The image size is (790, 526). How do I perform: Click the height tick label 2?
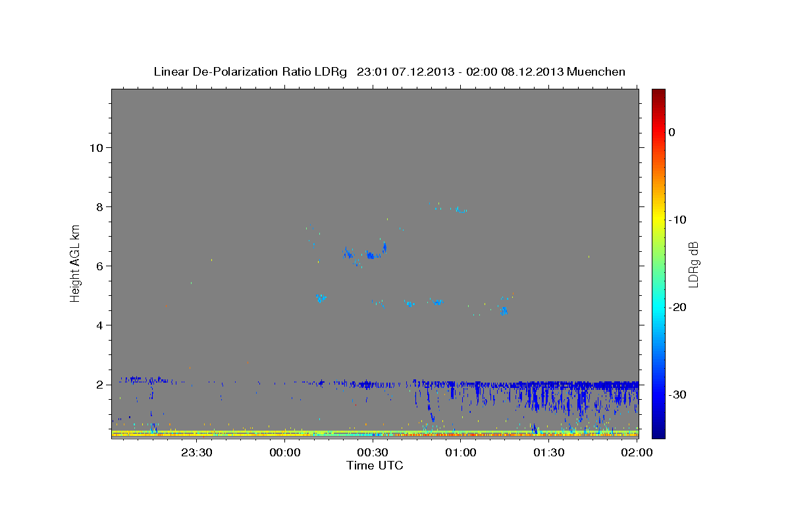coord(99,384)
